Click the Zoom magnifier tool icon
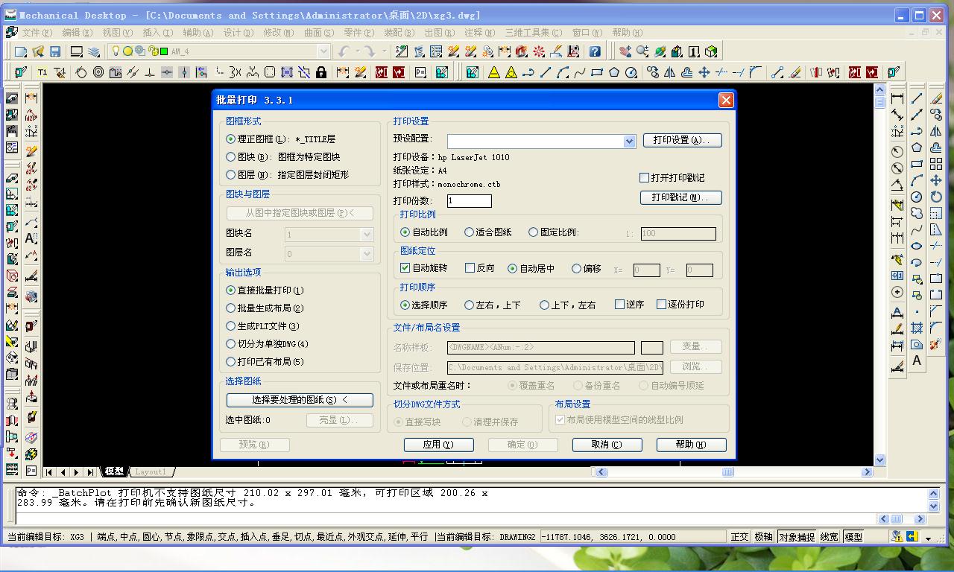The width and height of the screenshot is (954, 572). [642, 51]
